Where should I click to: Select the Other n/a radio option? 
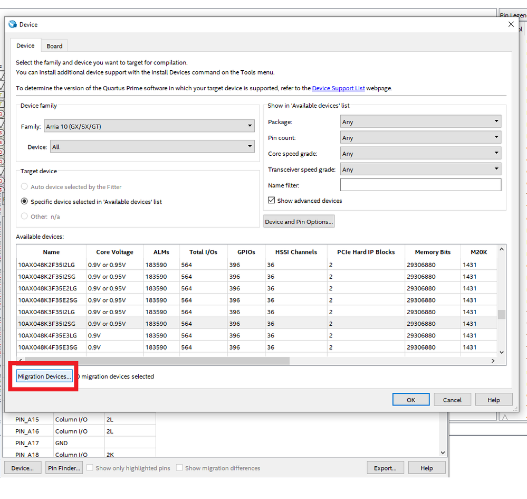tap(24, 216)
